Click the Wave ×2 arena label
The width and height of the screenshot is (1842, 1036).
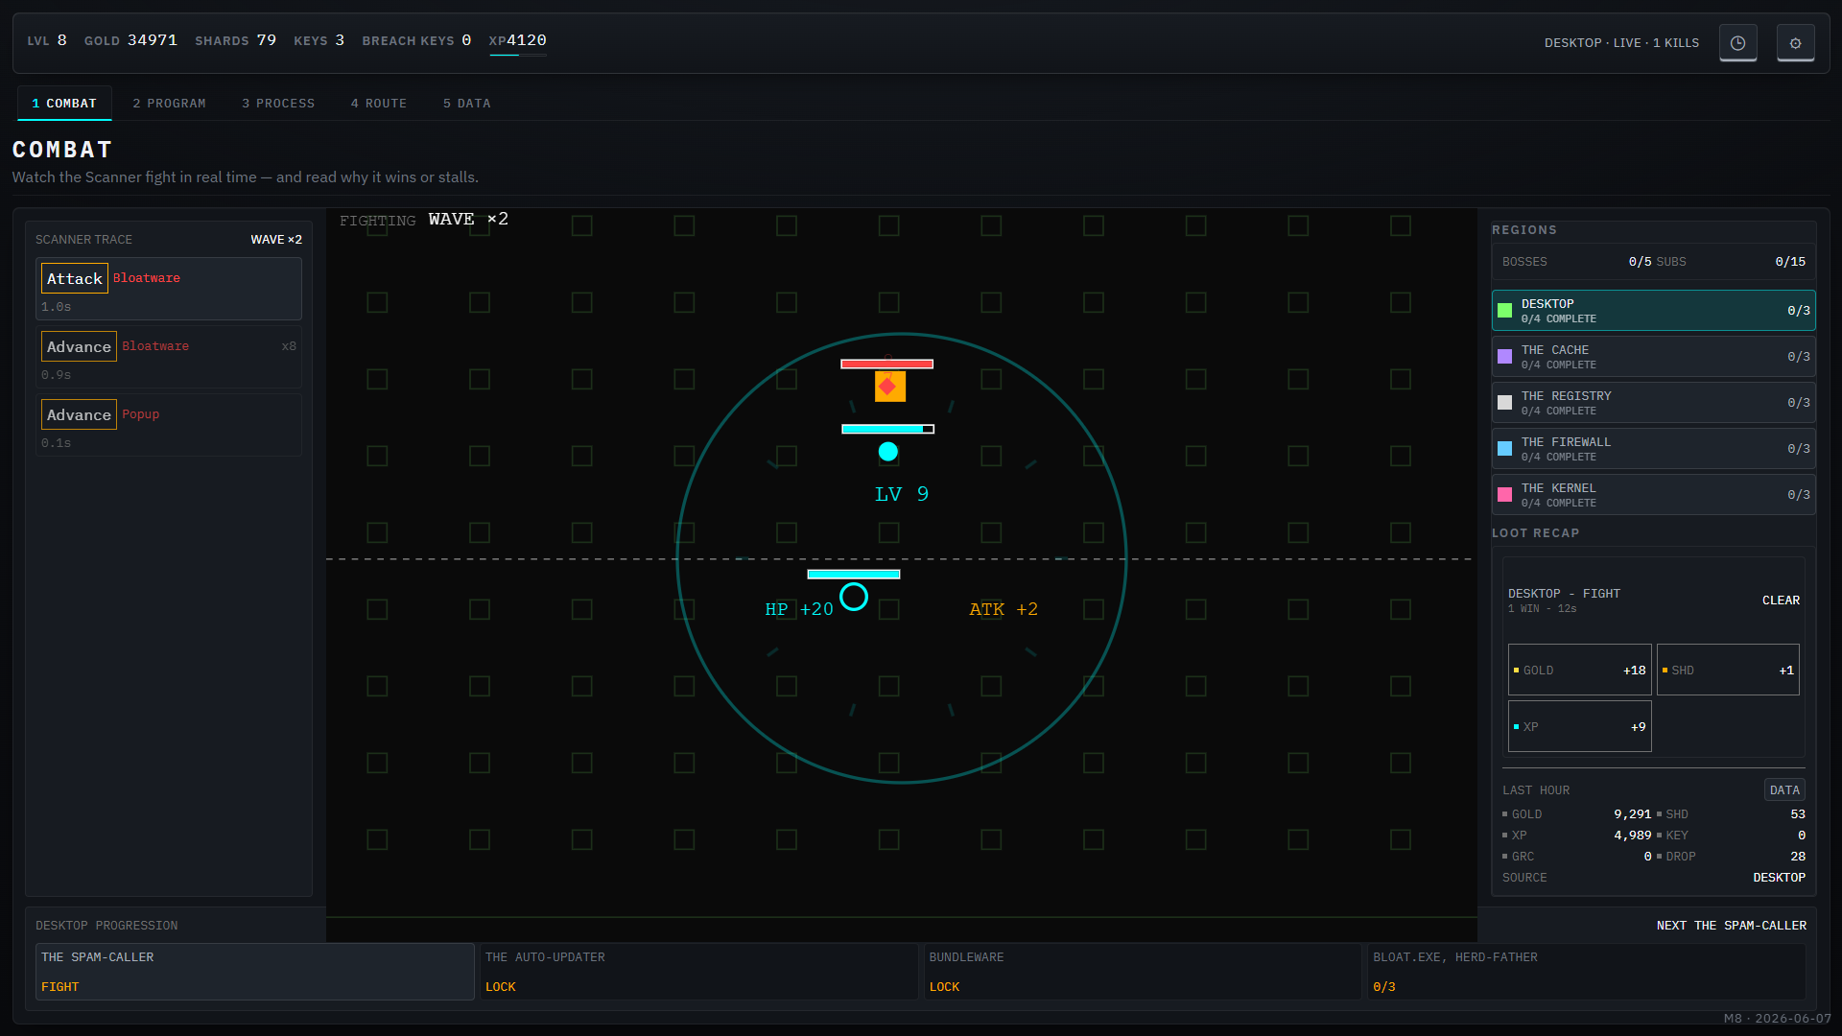tap(468, 219)
